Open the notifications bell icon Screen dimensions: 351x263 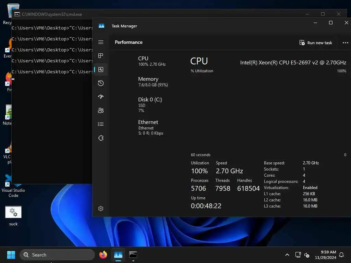[342, 255]
